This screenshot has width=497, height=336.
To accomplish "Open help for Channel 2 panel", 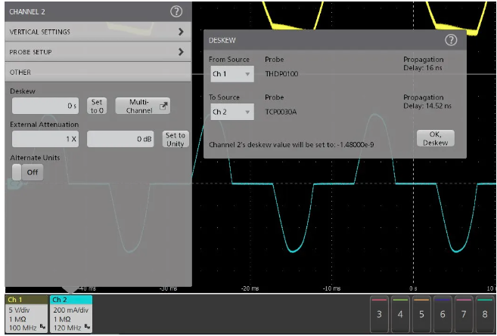I will 176,12.
